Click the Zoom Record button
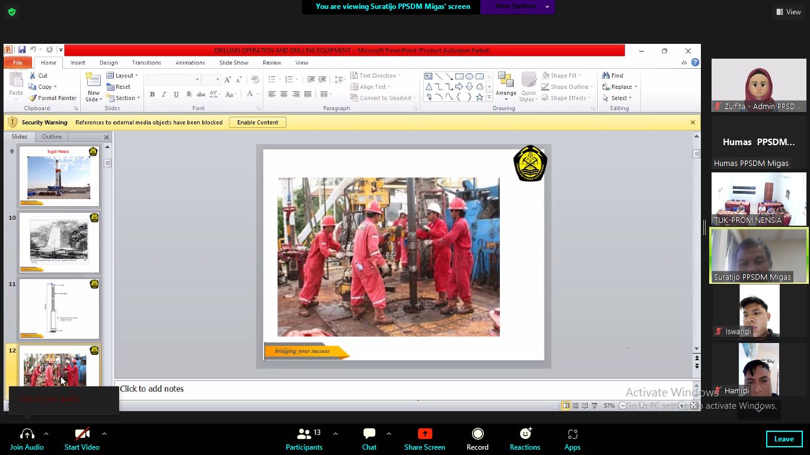810x455 pixels. [x=477, y=440]
